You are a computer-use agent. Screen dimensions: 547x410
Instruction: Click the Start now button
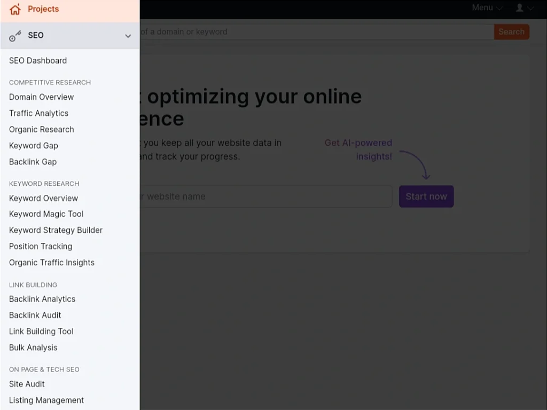point(426,196)
